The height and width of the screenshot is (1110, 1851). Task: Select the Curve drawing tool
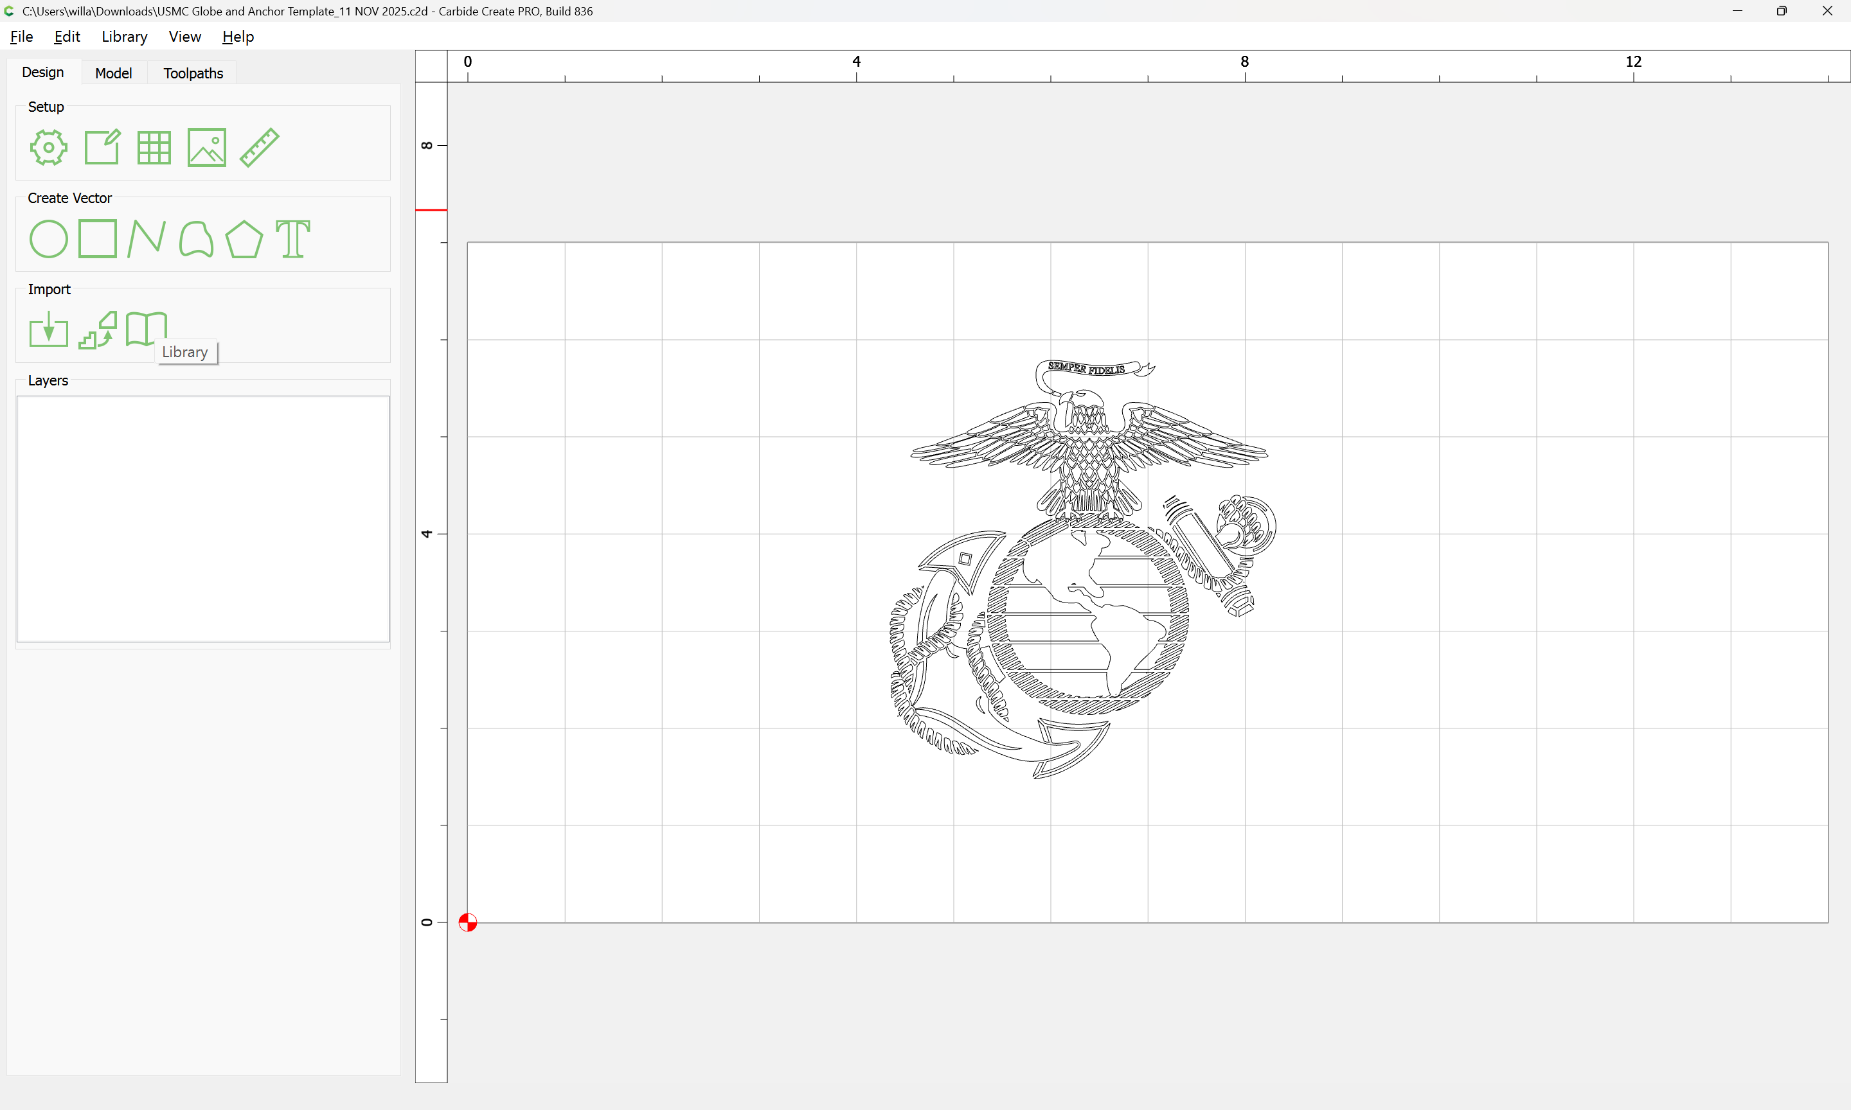(196, 240)
